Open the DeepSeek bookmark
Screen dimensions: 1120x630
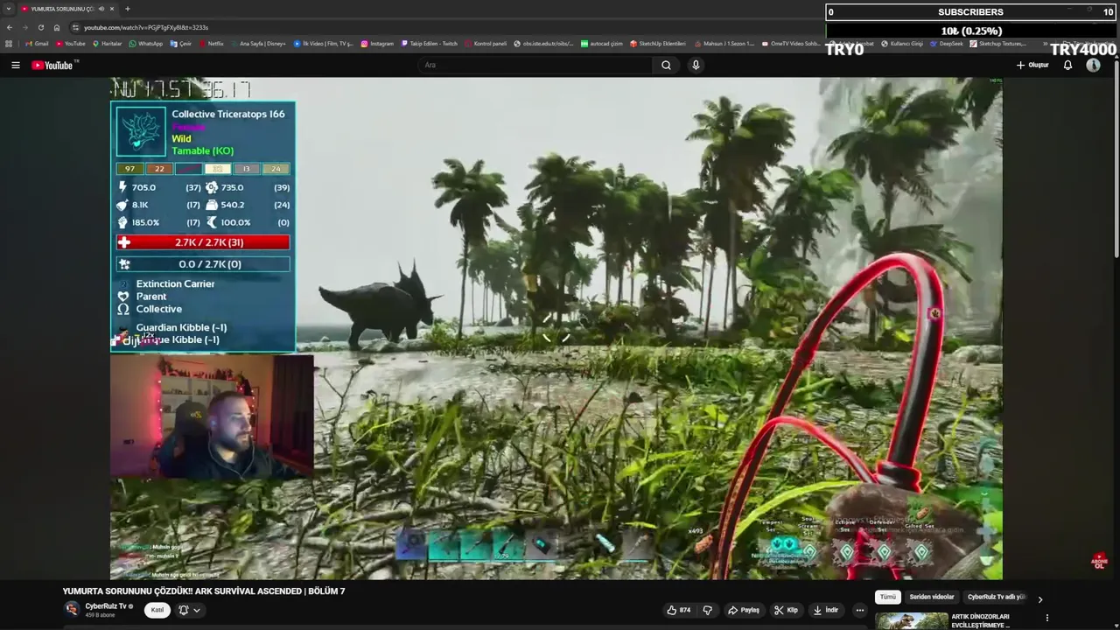pyautogui.click(x=947, y=44)
